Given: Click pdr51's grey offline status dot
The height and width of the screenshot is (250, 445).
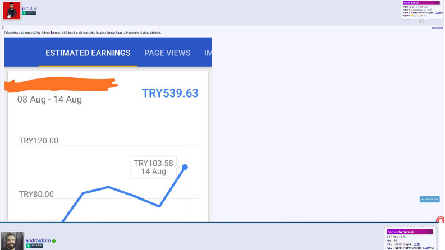Looking at the screenshot, I should [x=35, y=8].
